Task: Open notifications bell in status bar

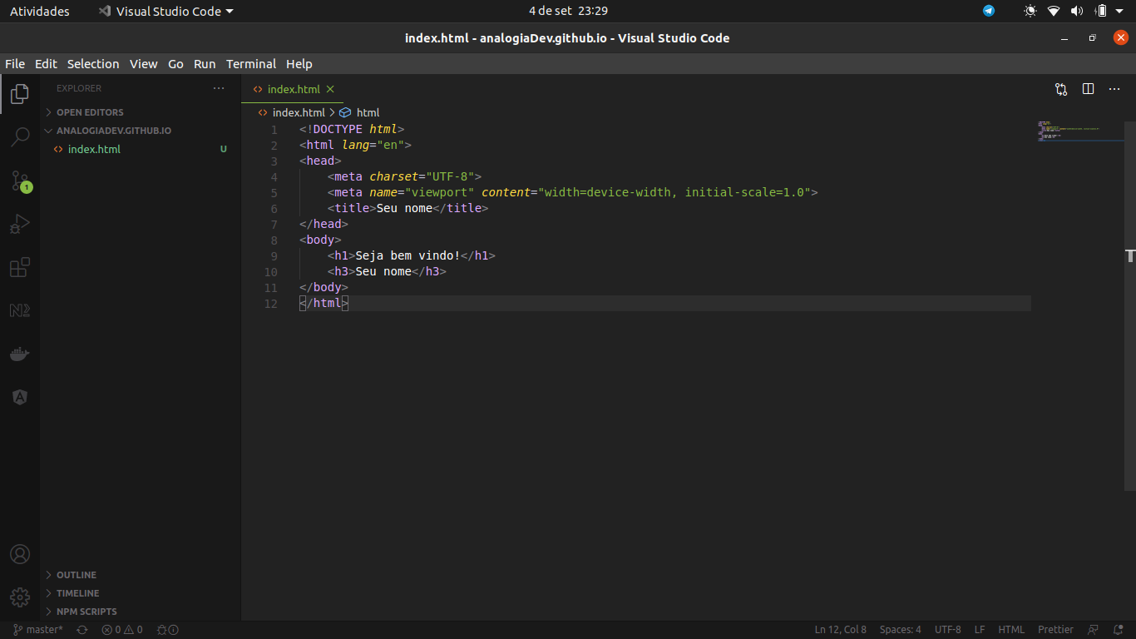Action: pyautogui.click(x=1119, y=630)
